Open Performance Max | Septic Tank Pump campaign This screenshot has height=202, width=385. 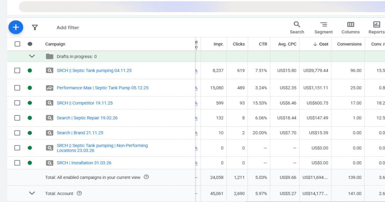[103, 88]
